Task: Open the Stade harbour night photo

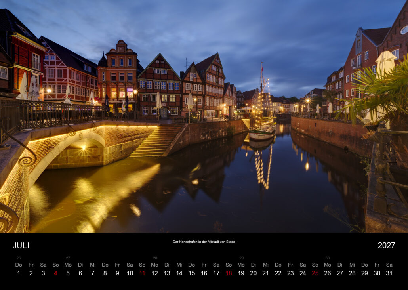Action: [204, 116]
